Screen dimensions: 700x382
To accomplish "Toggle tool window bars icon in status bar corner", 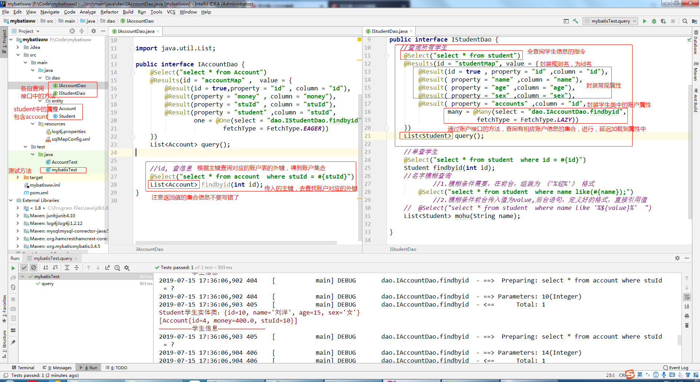I will tap(6, 375).
